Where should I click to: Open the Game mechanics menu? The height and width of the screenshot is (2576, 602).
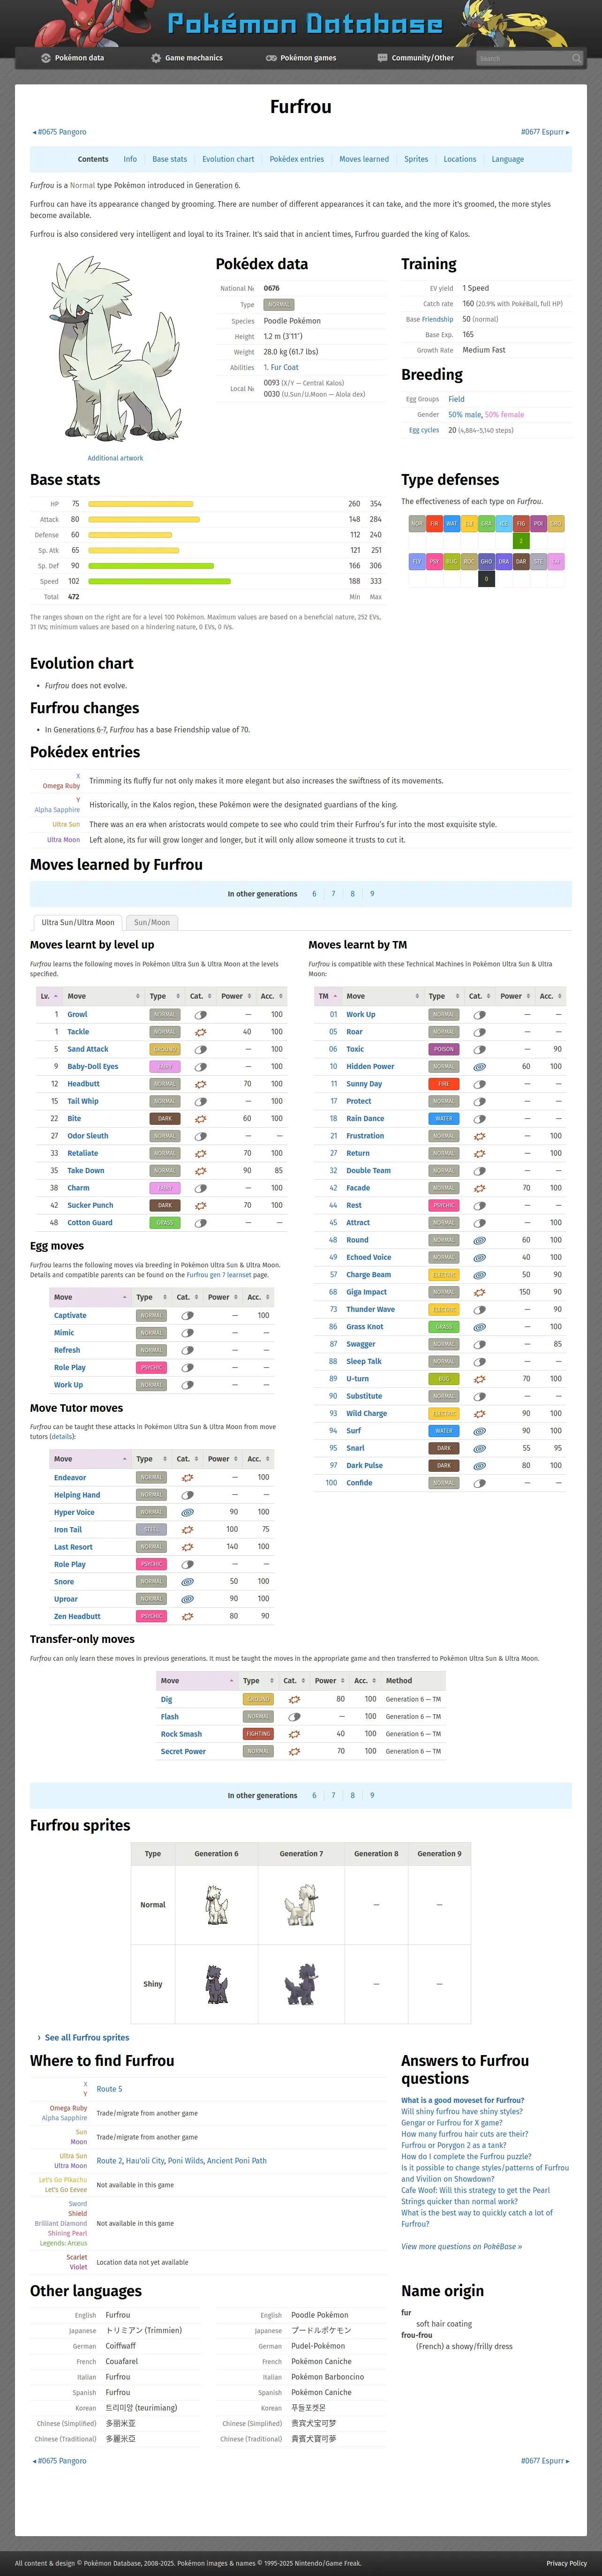(x=187, y=58)
